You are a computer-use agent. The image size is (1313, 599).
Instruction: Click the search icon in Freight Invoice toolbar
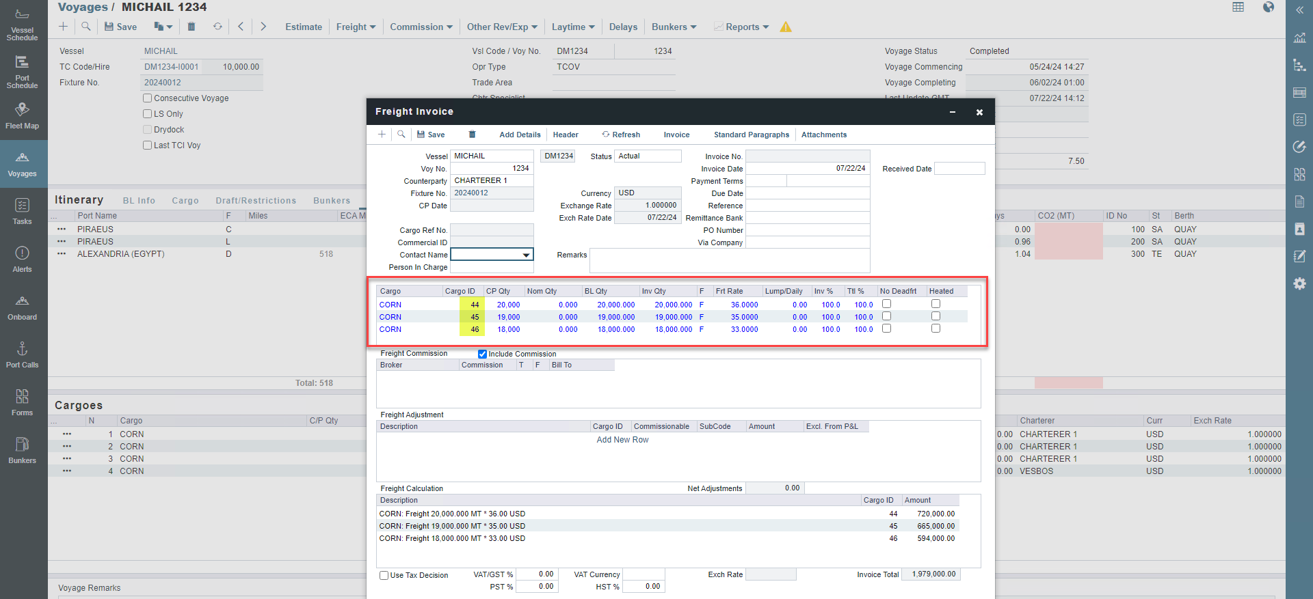401,135
